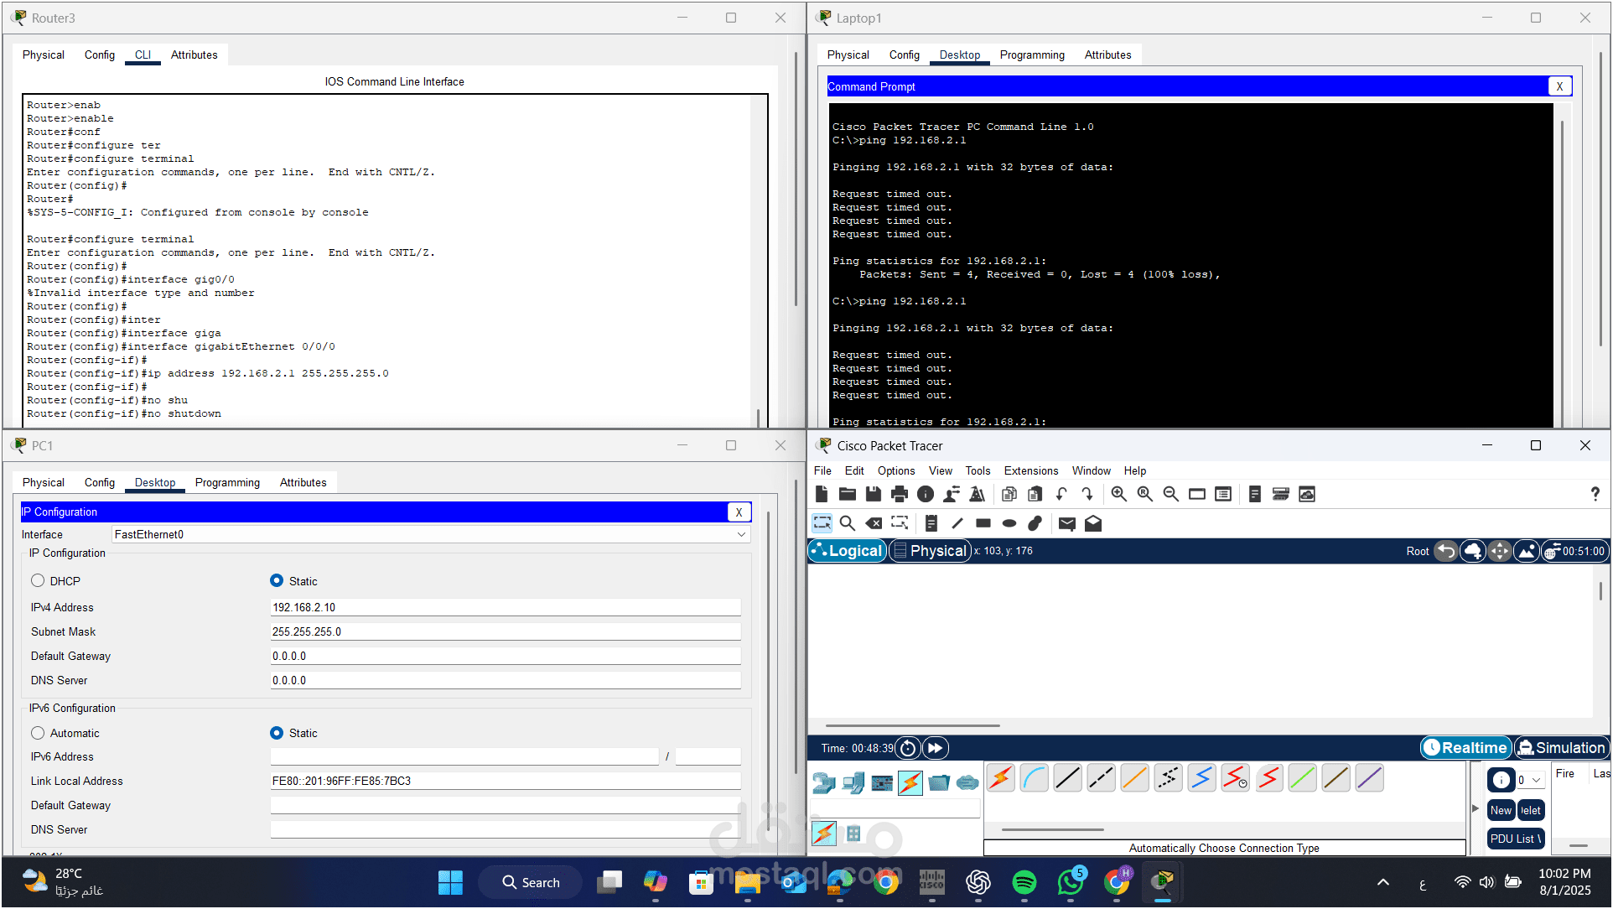
Task: Select the Draw Ellipse tool
Action: point(1009,523)
